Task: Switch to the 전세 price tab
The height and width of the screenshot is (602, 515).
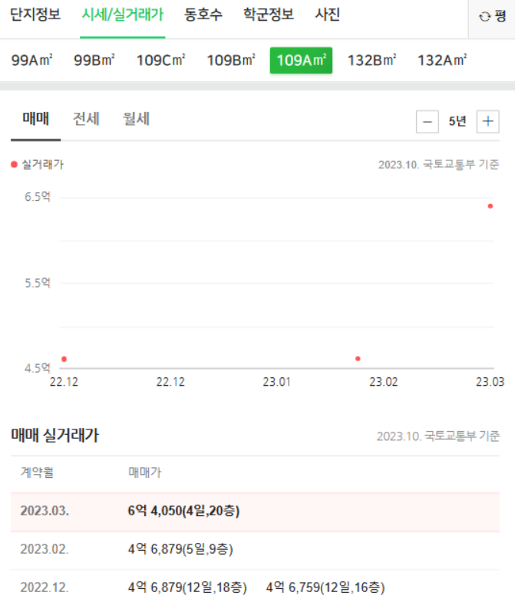Action: pyautogui.click(x=86, y=119)
